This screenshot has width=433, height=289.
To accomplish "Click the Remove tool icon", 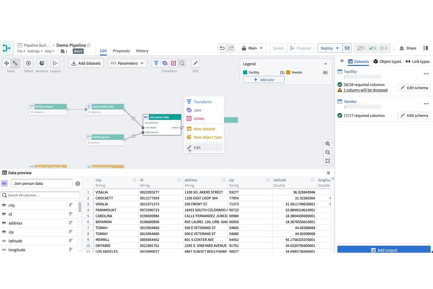I will click(42, 63).
